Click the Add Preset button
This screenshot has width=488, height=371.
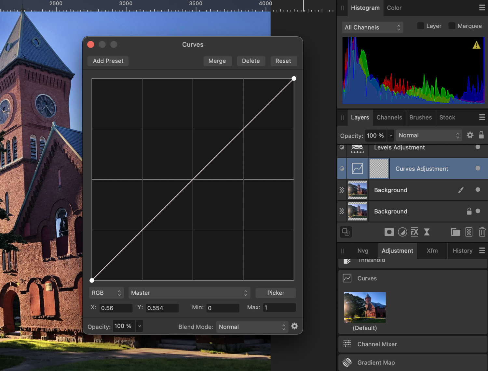108,61
